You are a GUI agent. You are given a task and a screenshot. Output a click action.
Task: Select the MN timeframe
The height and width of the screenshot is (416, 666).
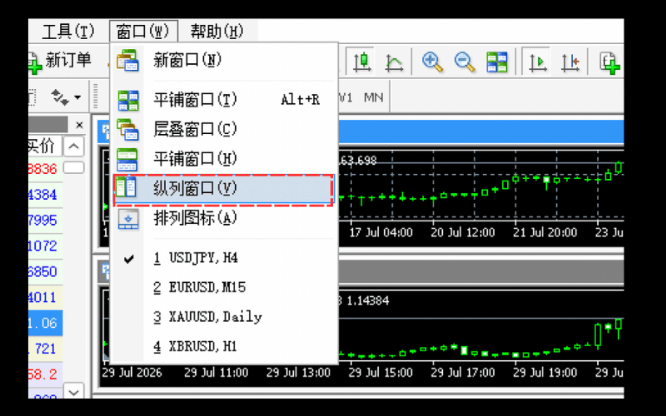point(373,97)
